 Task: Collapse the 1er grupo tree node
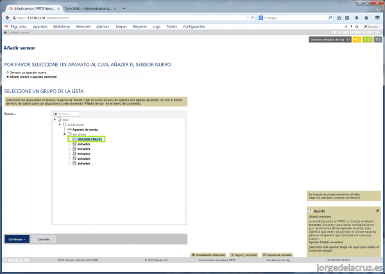65,134
